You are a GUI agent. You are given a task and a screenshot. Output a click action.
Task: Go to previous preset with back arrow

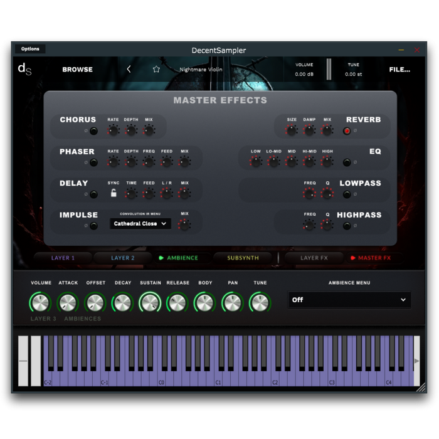(x=129, y=70)
